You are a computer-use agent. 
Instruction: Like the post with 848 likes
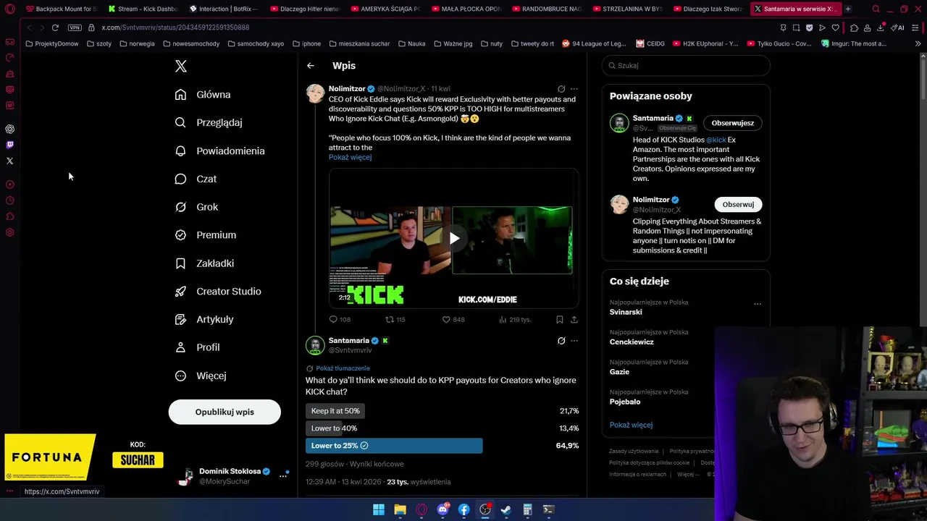[453, 319]
